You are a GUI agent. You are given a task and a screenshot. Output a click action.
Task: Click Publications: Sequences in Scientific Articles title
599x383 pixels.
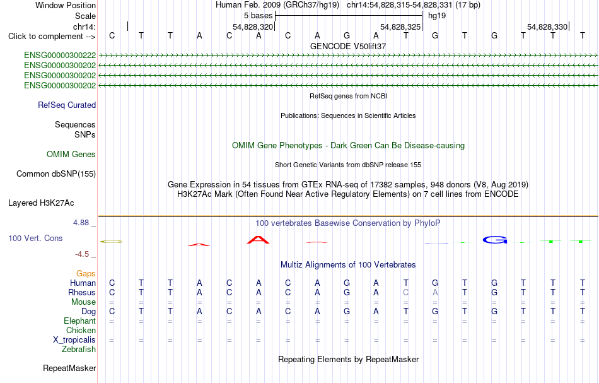(x=348, y=115)
